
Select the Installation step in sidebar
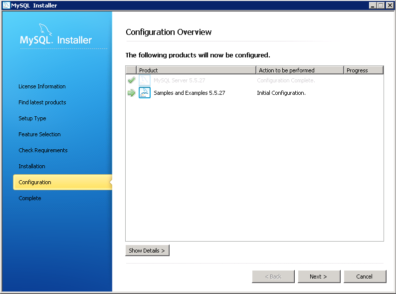click(32, 166)
